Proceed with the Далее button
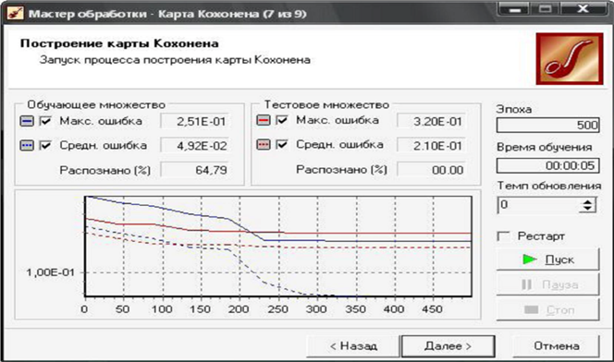 pyautogui.click(x=448, y=346)
